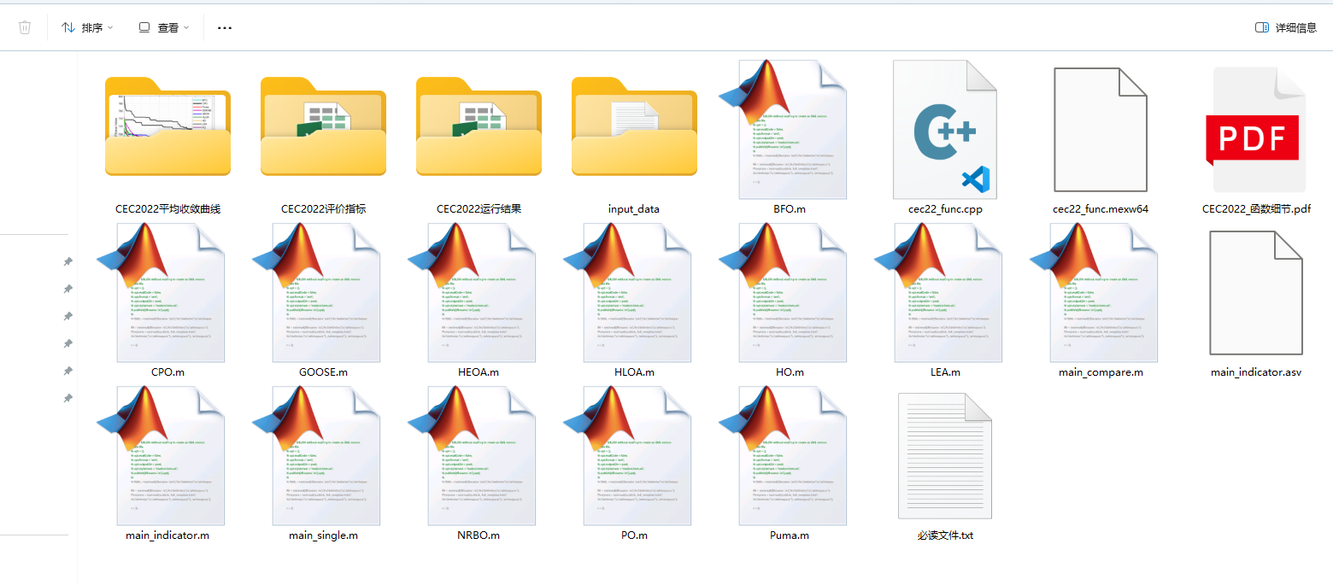
Task: Click the HLOA.m file name
Action: click(634, 372)
